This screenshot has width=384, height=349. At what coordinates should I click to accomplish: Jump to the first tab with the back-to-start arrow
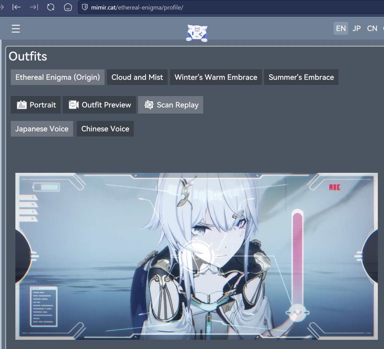pyautogui.click(x=16, y=7)
